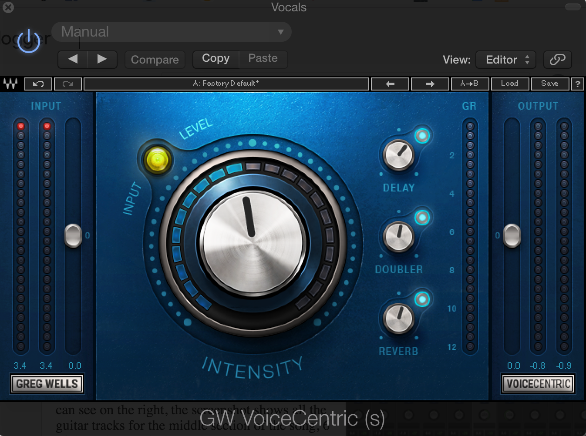Click the output peak value -0.9
Image resolution: width=586 pixels, height=436 pixels.
coord(564,366)
